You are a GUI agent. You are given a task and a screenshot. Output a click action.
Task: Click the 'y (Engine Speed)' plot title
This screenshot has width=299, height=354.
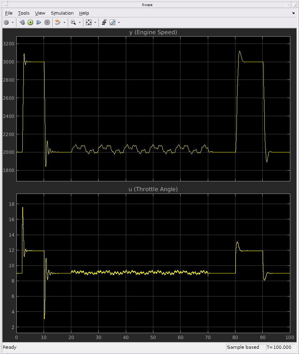tap(153, 32)
